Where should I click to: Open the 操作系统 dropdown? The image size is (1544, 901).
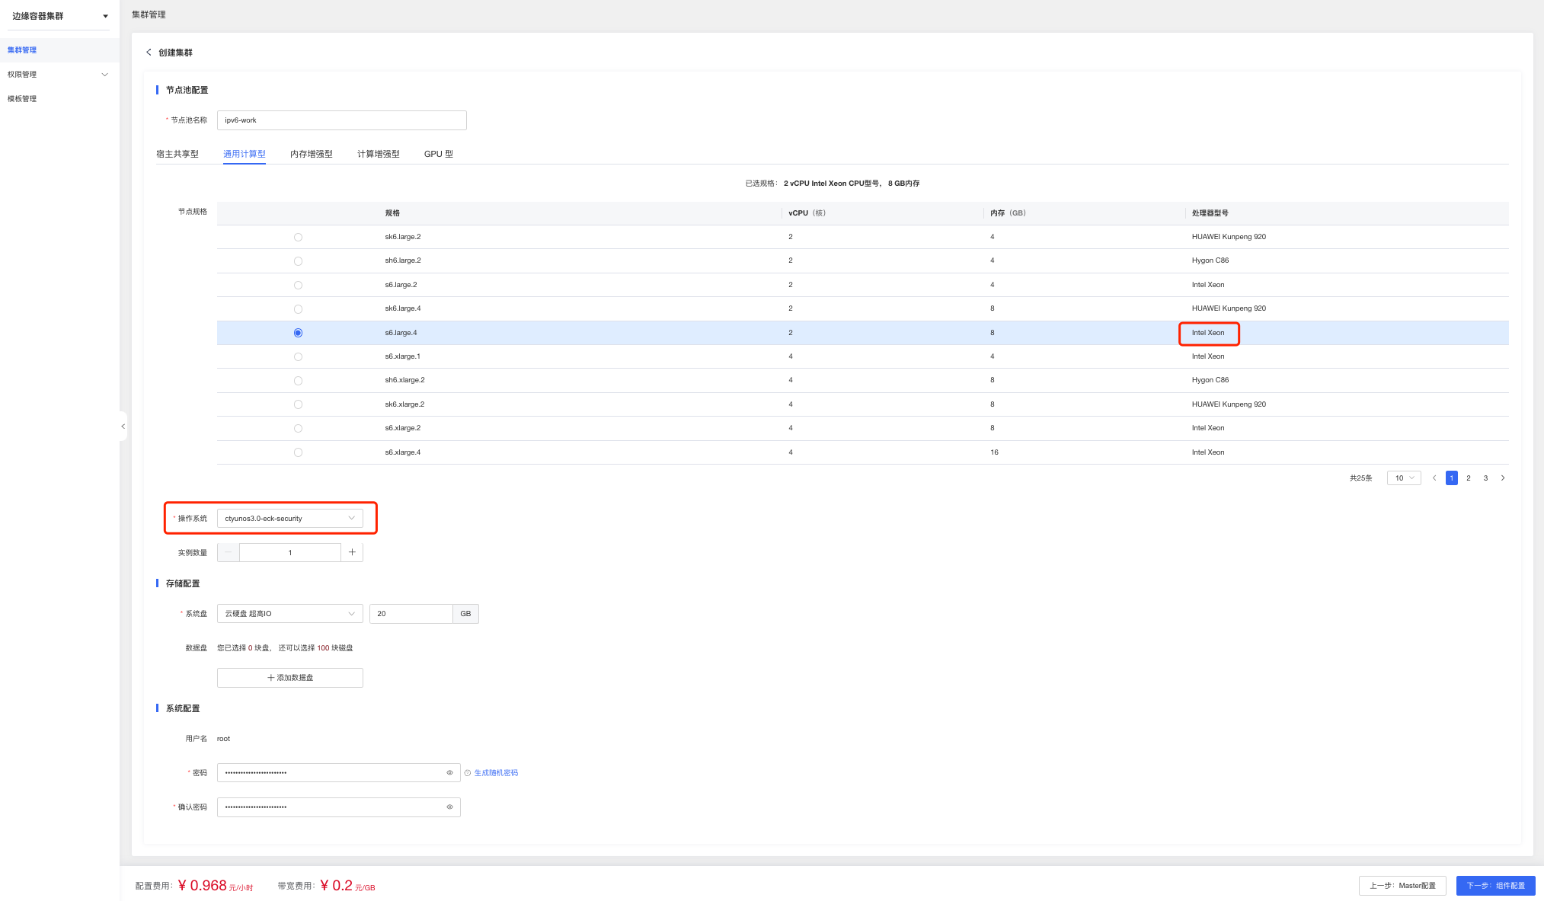pyautogui.click(x=289, y=519)
